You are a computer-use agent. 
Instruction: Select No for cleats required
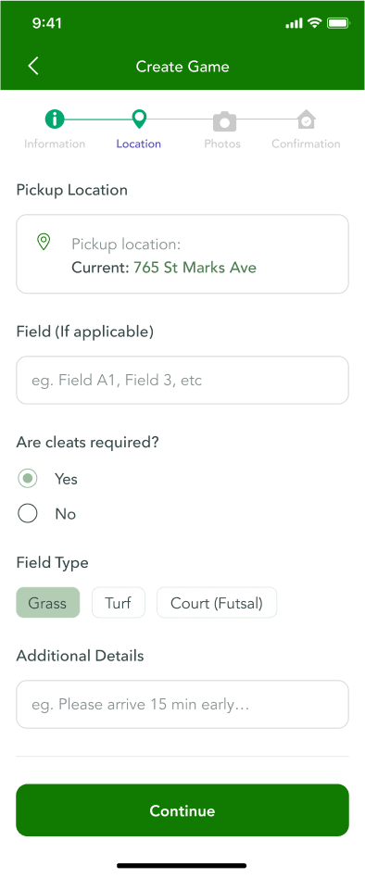[28, 513]
